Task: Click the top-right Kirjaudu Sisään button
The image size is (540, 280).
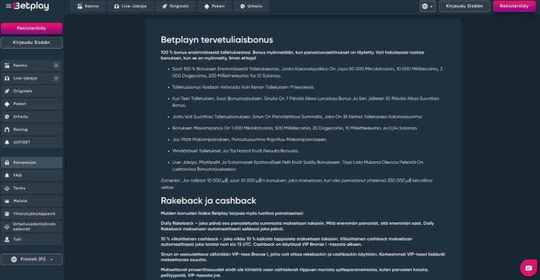Action: coord(464,6)
